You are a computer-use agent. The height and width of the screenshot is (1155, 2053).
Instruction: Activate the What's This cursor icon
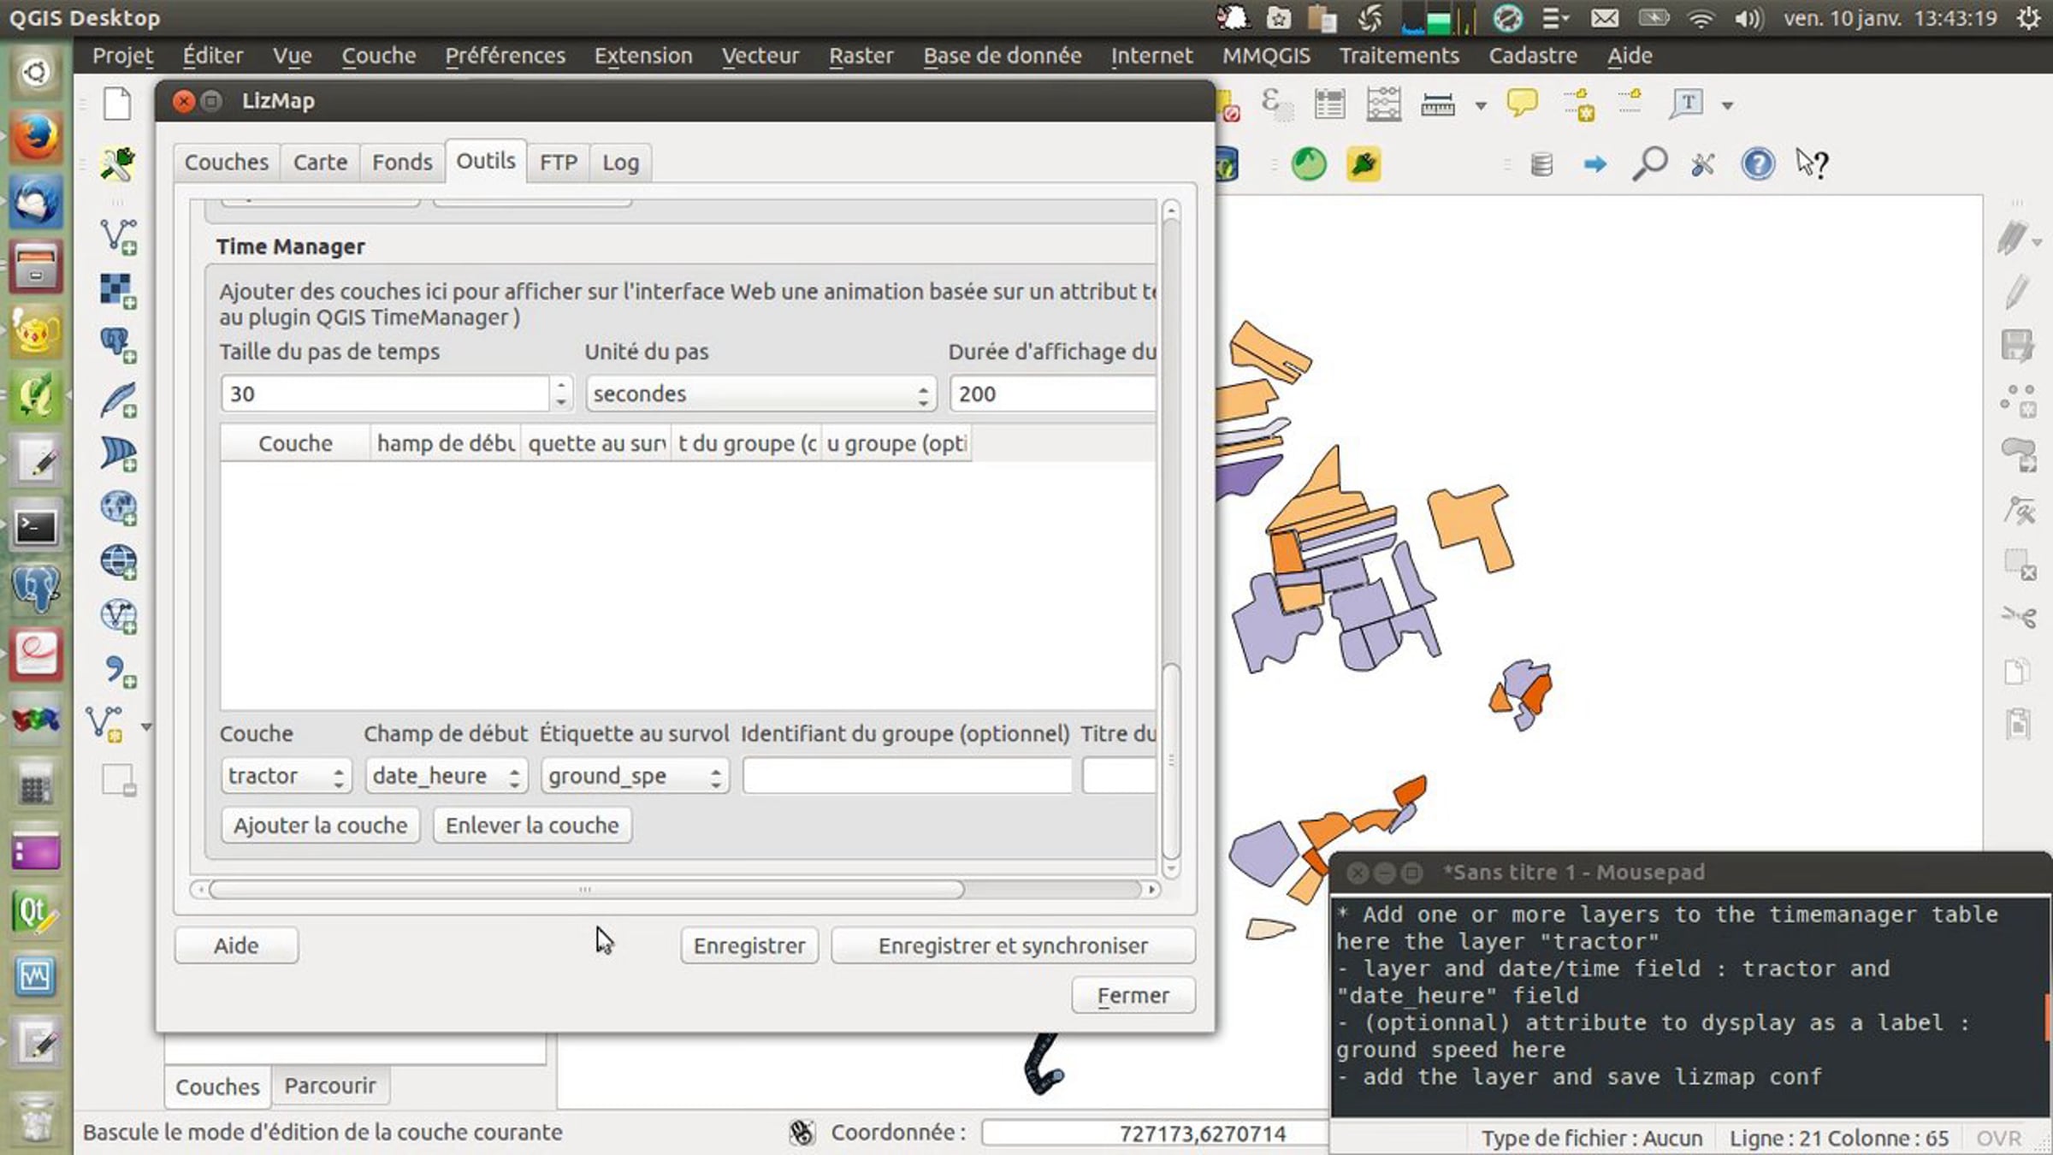(x=1812, y=163)
